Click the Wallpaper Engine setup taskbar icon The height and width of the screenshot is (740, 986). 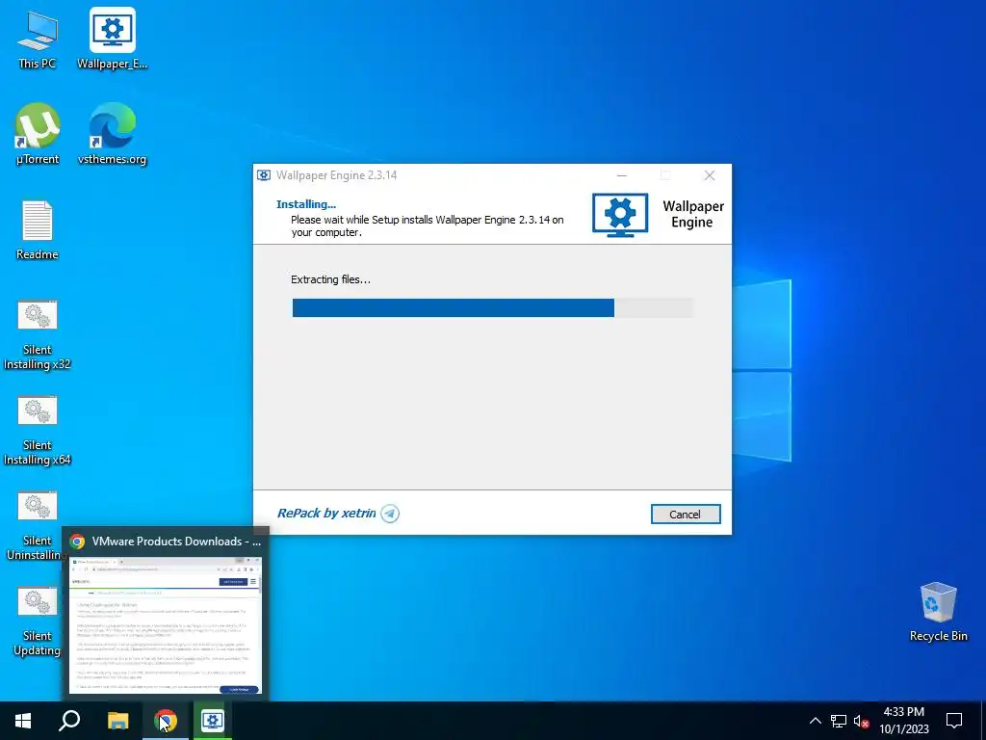tap(213, 721)
